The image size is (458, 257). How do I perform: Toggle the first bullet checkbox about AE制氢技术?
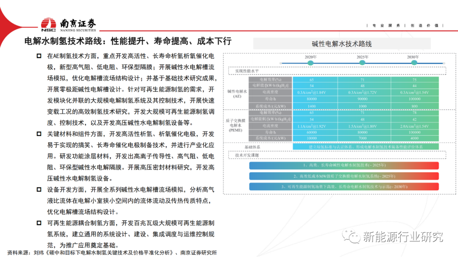point(37,55)
